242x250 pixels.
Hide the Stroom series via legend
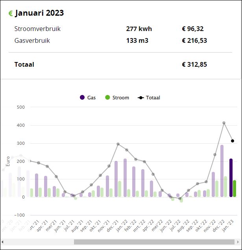click(116, 97)
